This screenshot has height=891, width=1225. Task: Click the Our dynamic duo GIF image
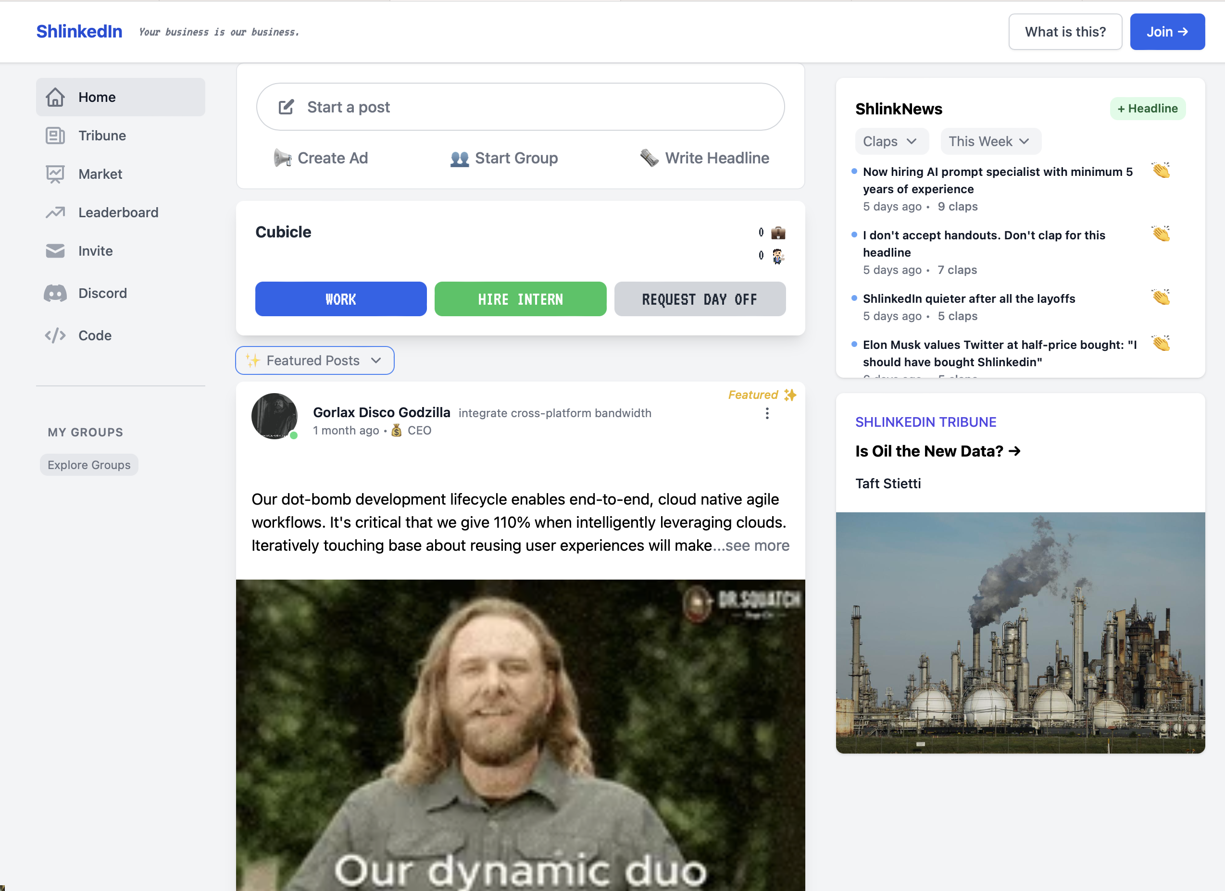[520, 735]
